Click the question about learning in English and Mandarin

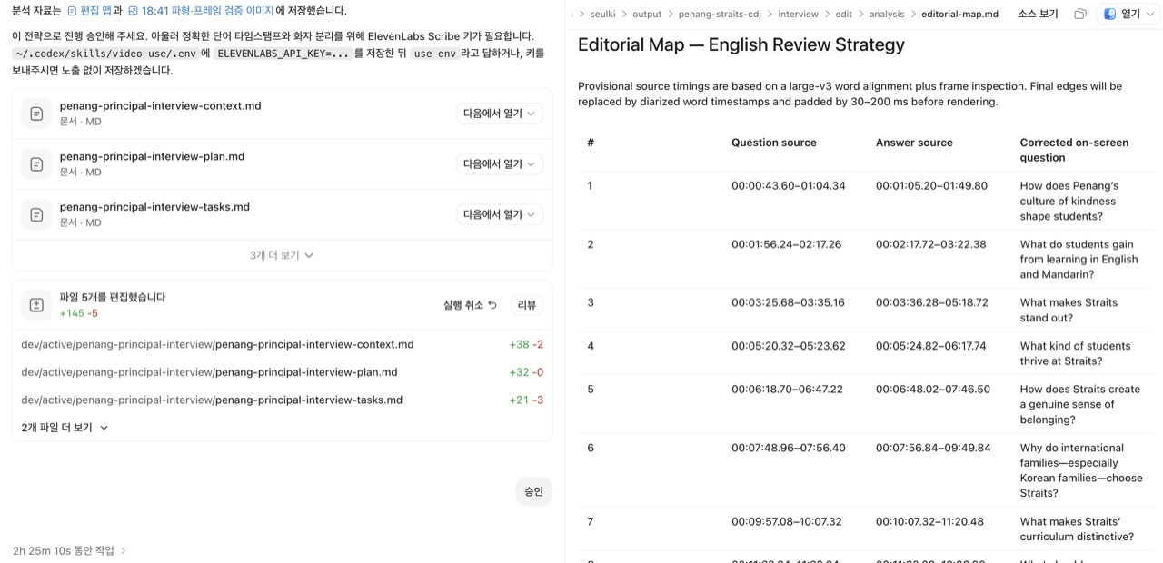click(1079, 259)
